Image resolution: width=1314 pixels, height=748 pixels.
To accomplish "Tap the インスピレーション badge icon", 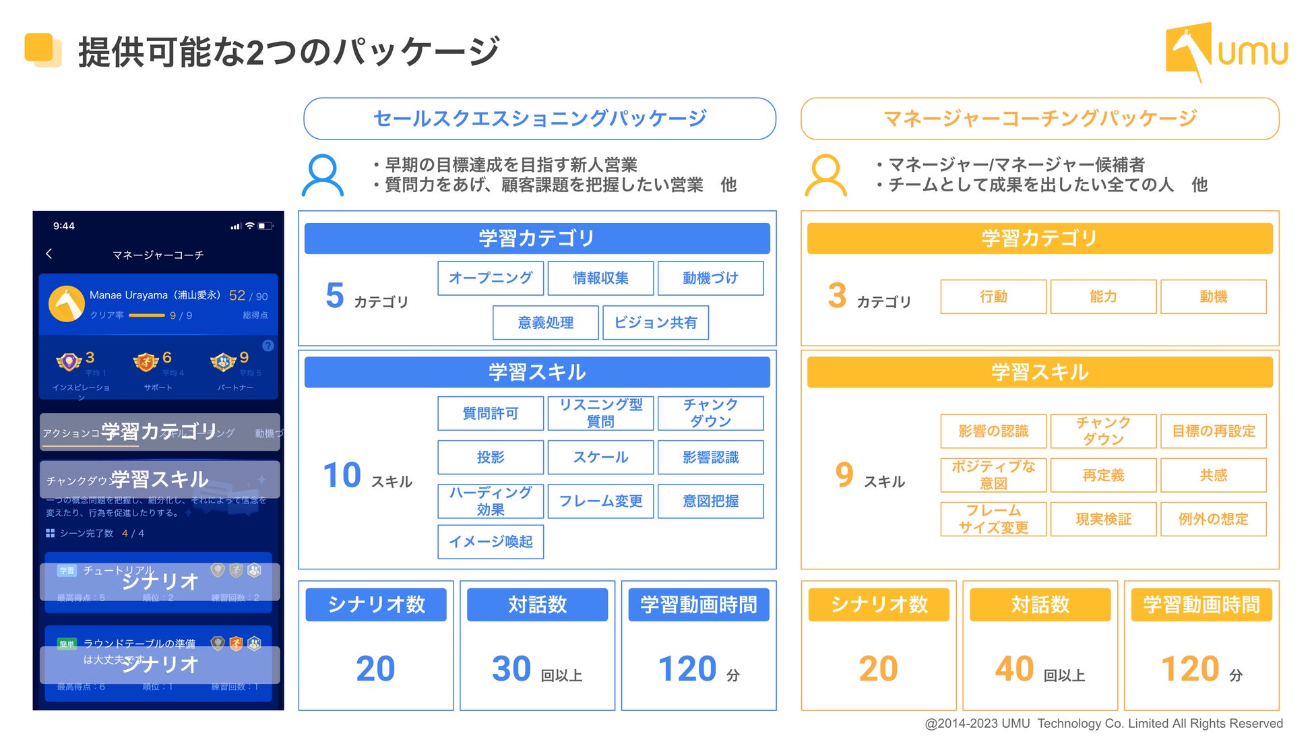I will click(x=69, y=363).
